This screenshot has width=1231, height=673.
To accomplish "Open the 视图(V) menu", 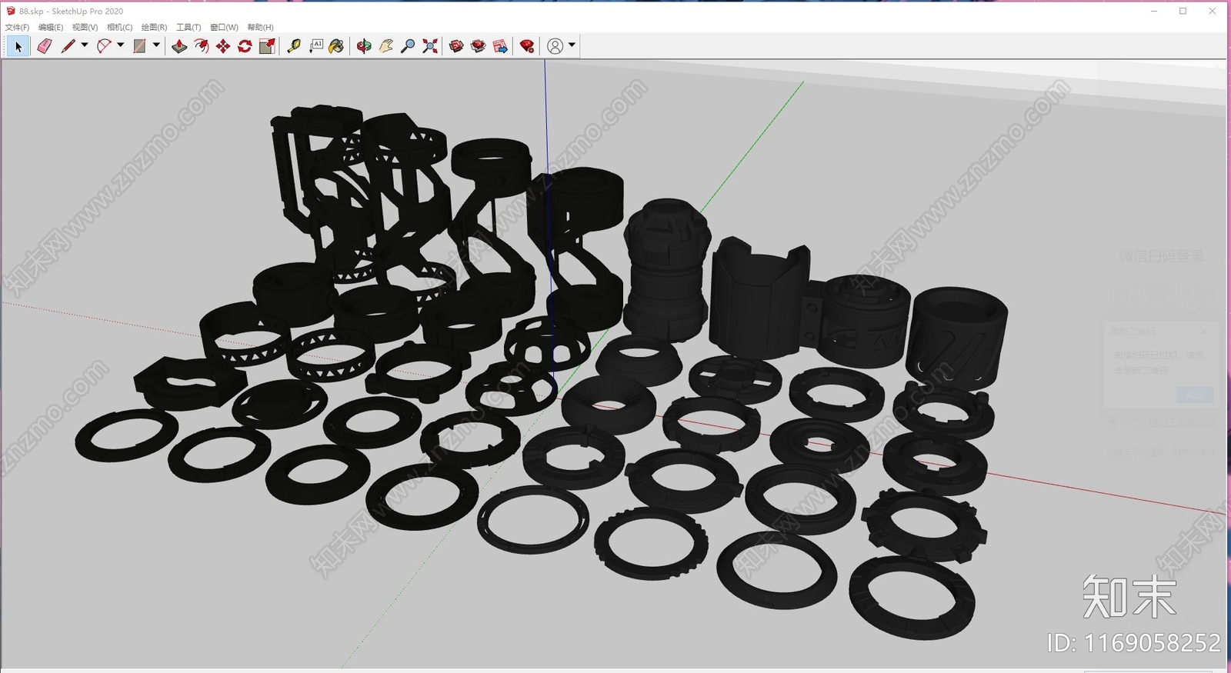I will click(85, 27).
